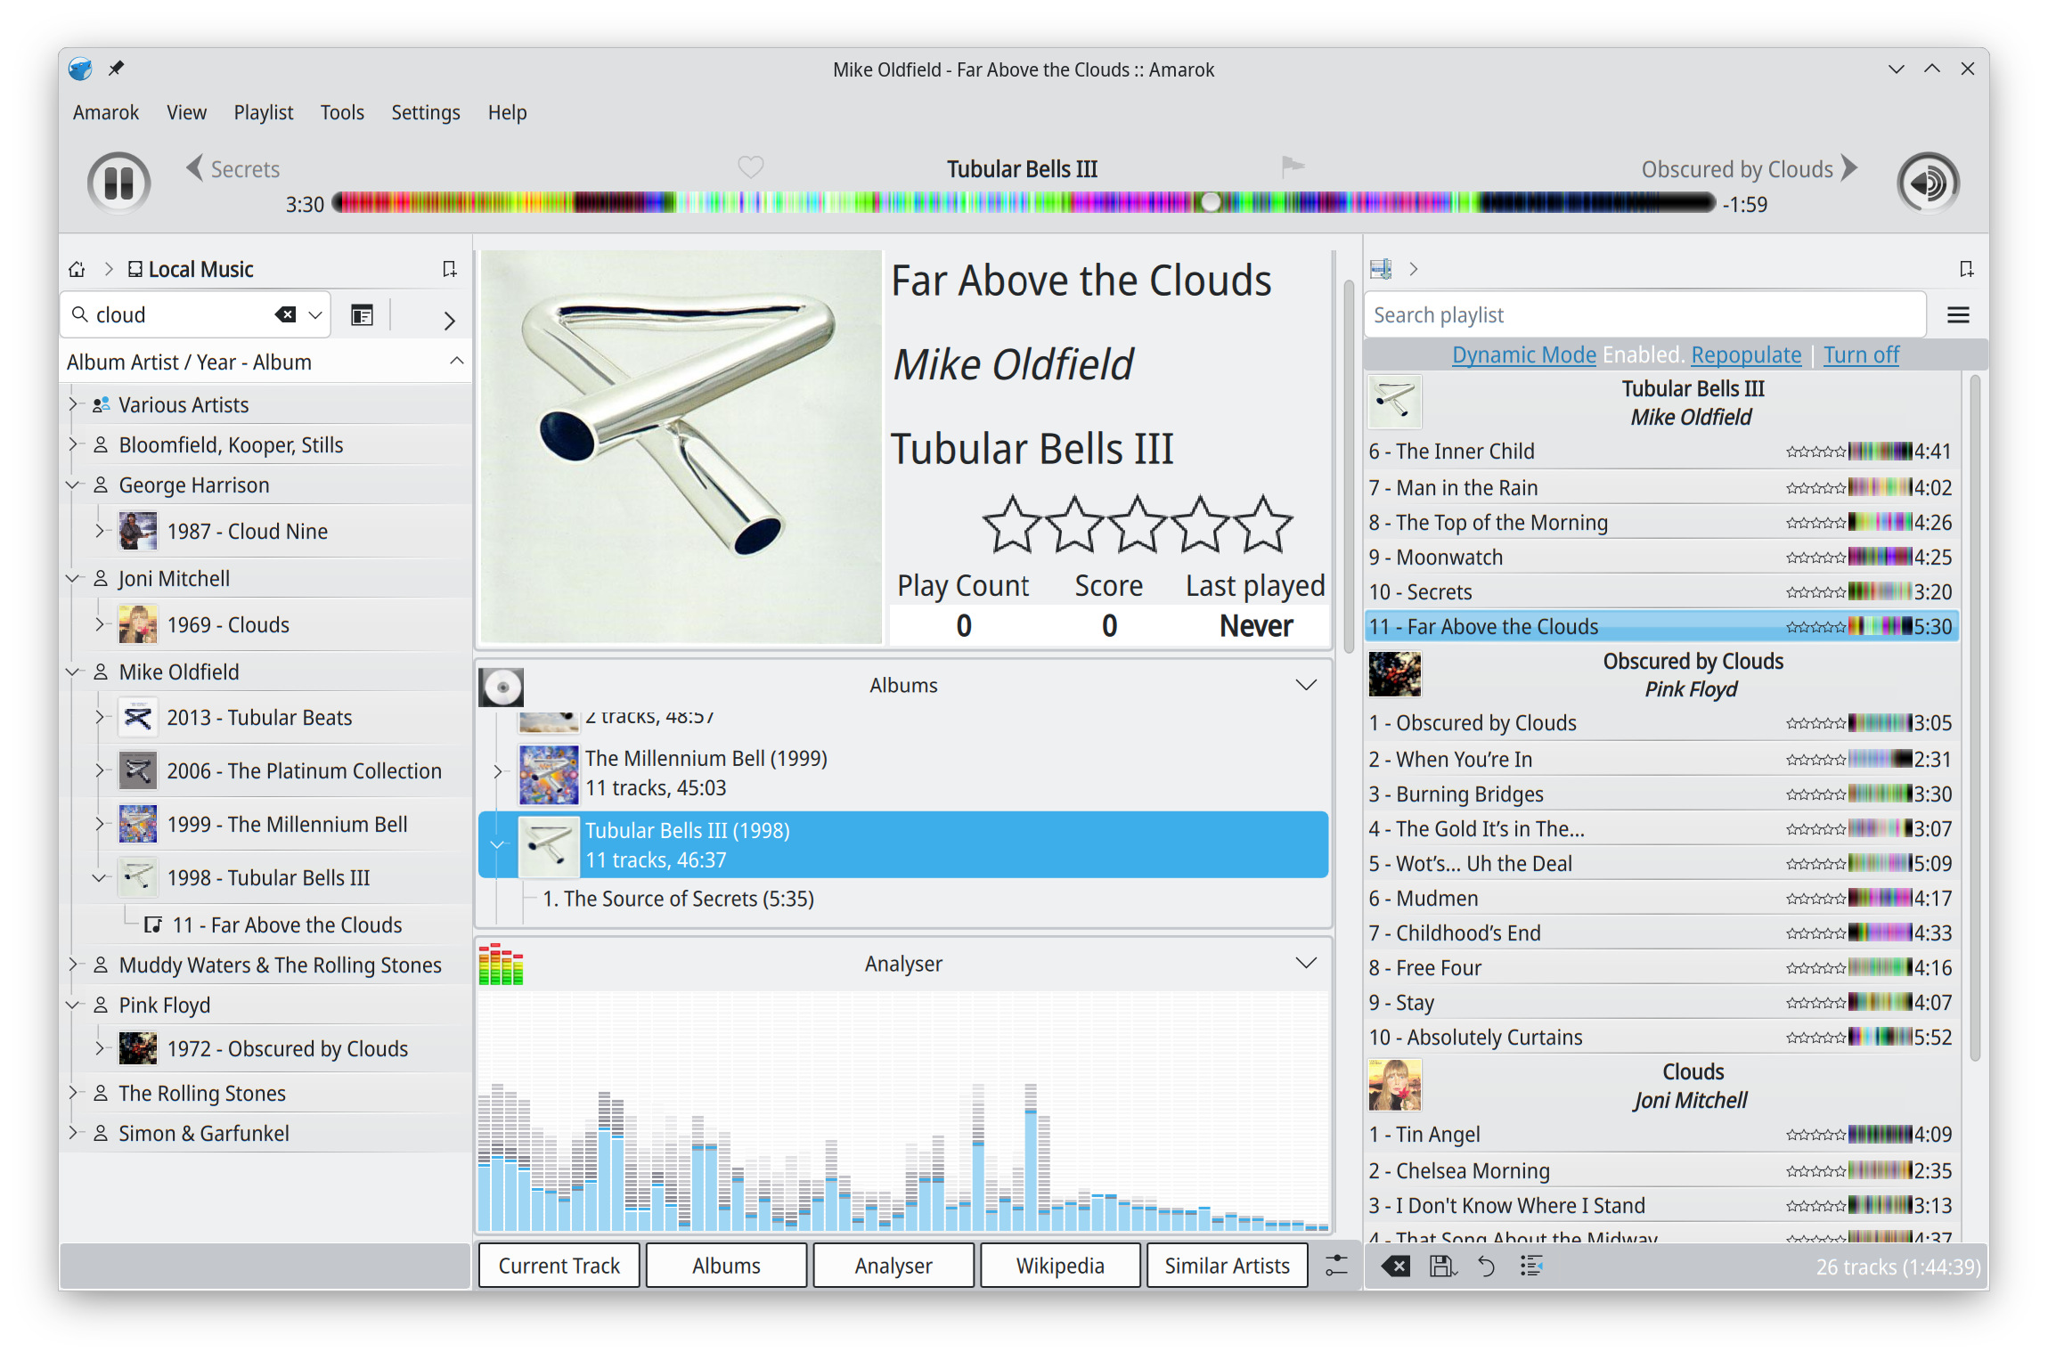Turn off Dynamic Mode
2048x1360 pixels.
[x=1861, y=354]
